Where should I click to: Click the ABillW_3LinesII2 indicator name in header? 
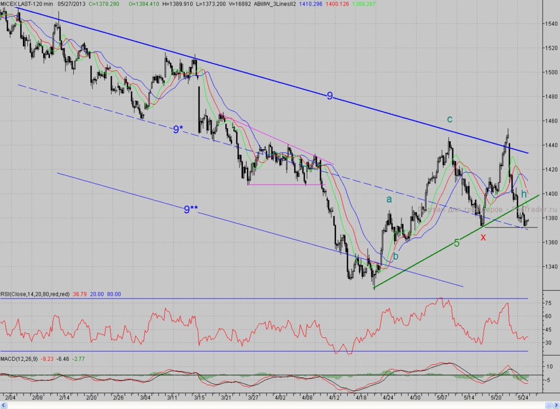point(275,4)
